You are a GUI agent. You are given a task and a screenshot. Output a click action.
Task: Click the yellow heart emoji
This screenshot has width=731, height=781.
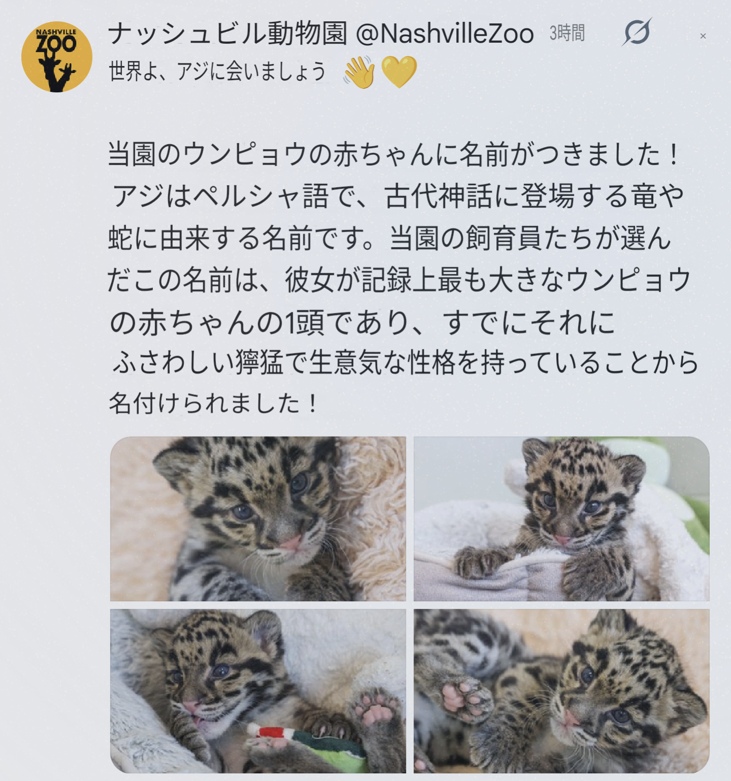[x=399, y=72]
